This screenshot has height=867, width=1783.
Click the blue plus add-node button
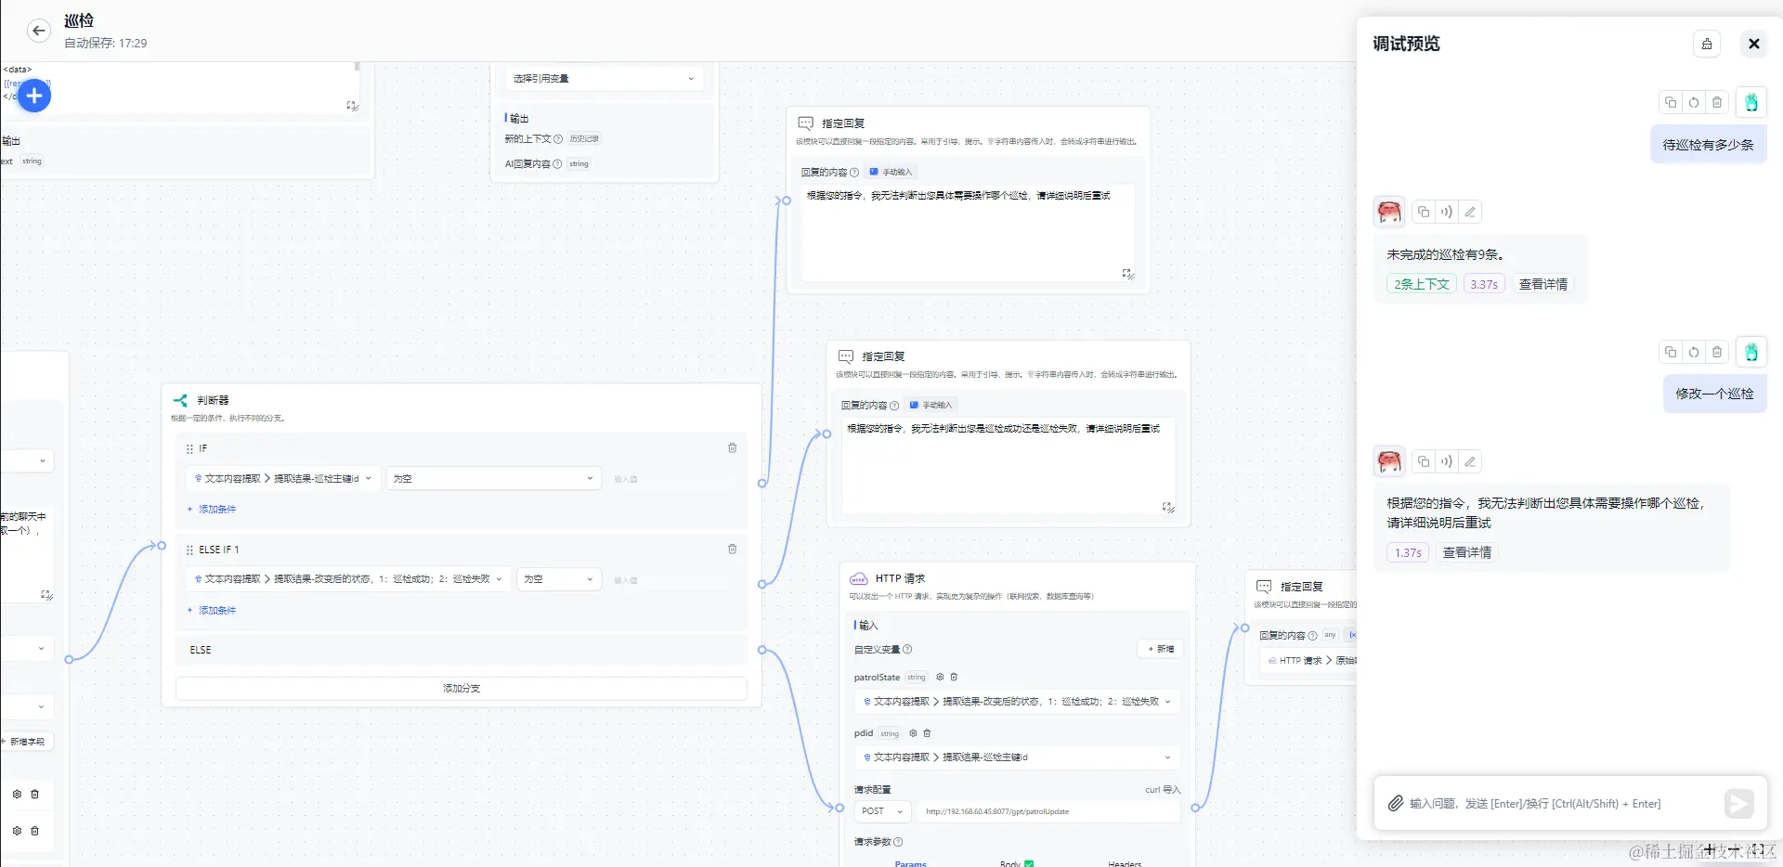tap(34, 96)
